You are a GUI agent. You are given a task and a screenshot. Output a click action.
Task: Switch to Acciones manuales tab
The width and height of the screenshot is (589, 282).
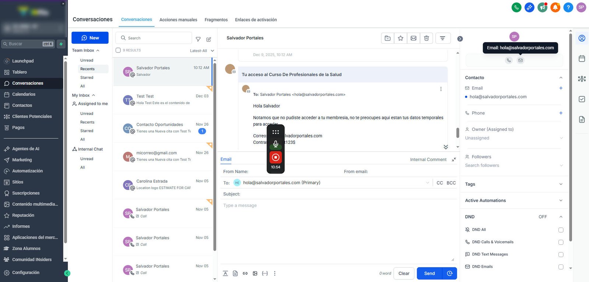[178, 20]
